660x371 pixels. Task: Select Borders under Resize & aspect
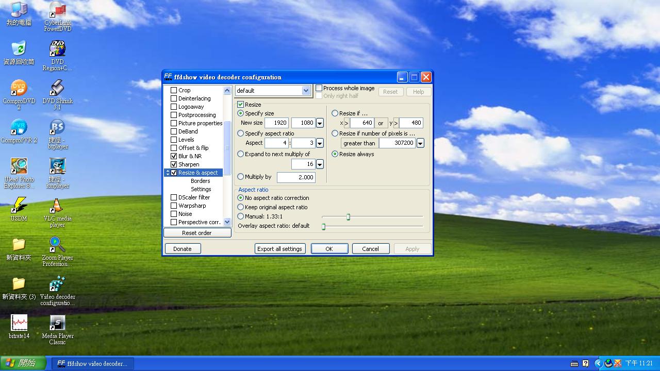click(200, 181)
